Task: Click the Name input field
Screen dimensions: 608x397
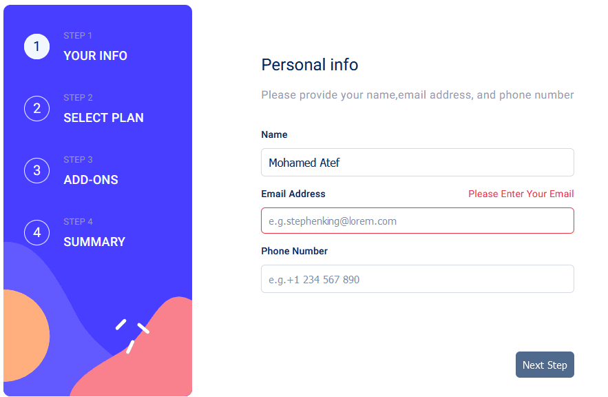Action: [417, 162]
